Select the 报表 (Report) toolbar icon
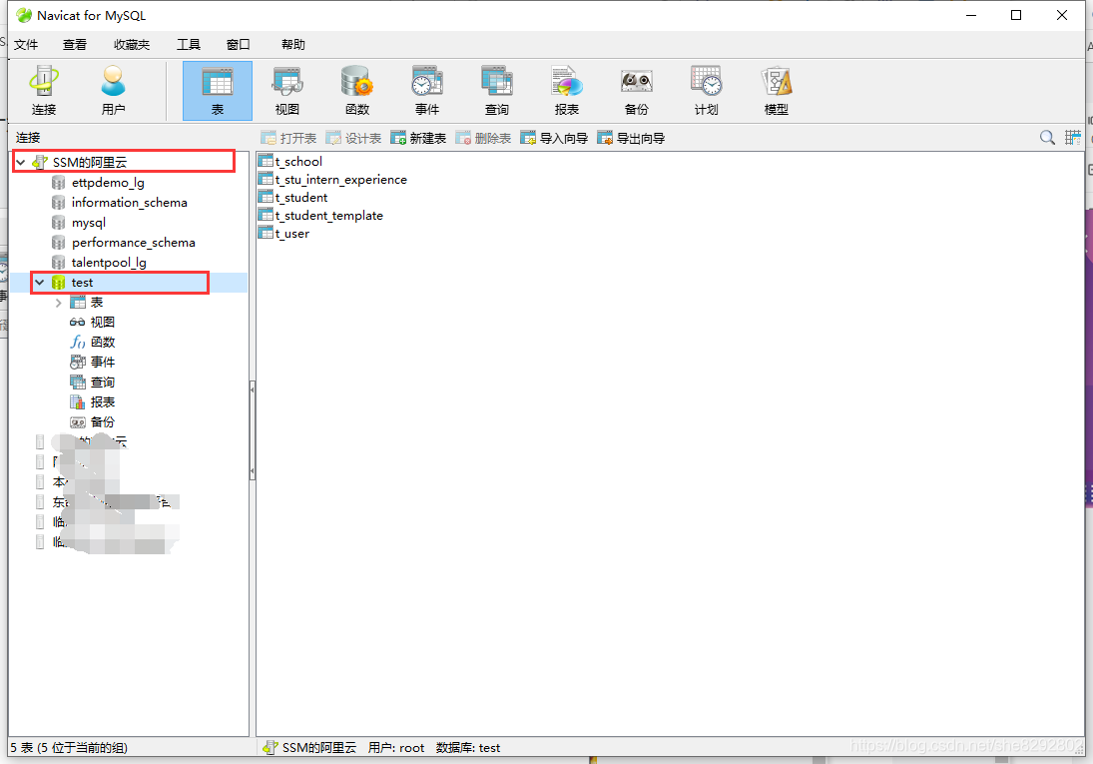This screenshot has width=1093, height=764. point(566,91)
